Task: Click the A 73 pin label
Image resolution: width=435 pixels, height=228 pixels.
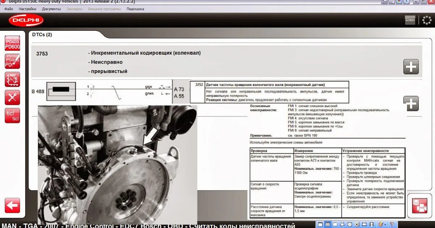Action: pos(179,89)
